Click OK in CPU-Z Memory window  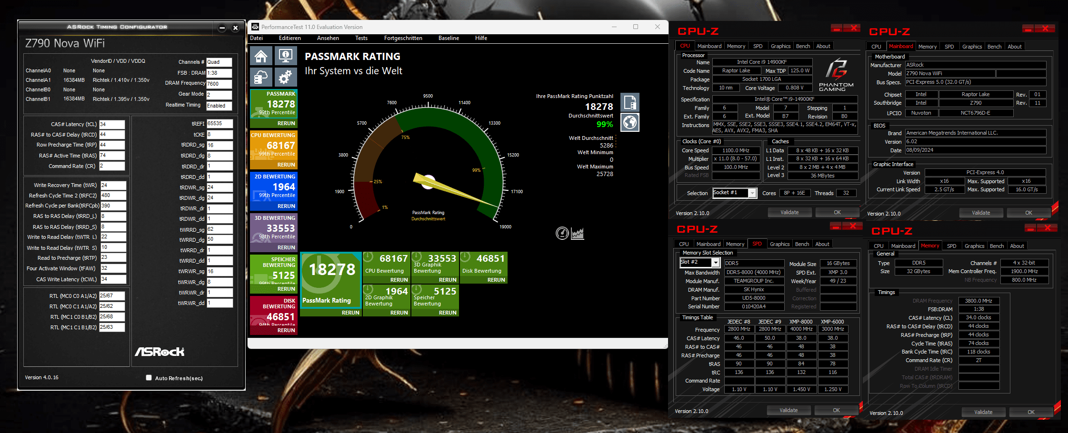[x=1031, y=412]
